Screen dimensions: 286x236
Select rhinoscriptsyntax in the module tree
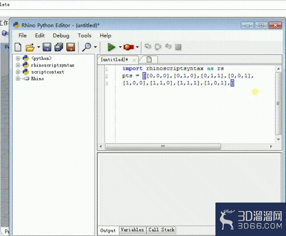coord(53,65)
